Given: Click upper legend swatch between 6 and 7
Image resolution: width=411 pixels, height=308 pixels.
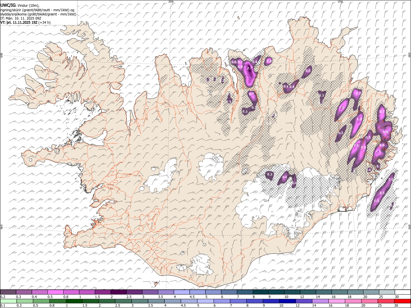Looking at the screenshot, I should tap(229, 292).
